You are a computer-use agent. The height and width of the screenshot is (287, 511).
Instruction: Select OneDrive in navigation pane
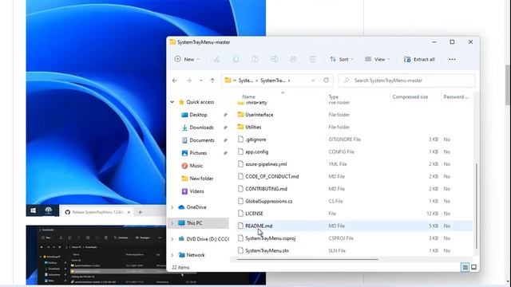[196, 207]
